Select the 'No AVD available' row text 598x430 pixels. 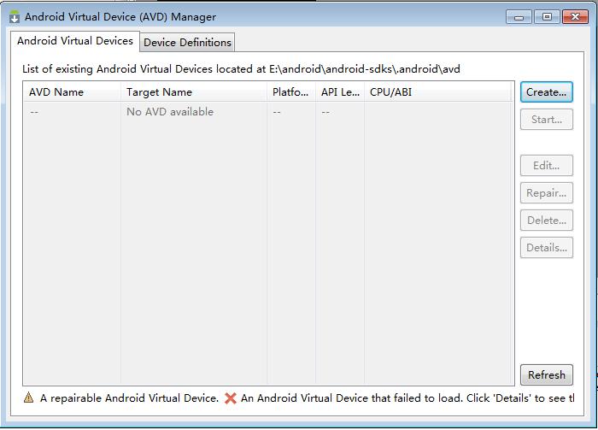(170, 112)
